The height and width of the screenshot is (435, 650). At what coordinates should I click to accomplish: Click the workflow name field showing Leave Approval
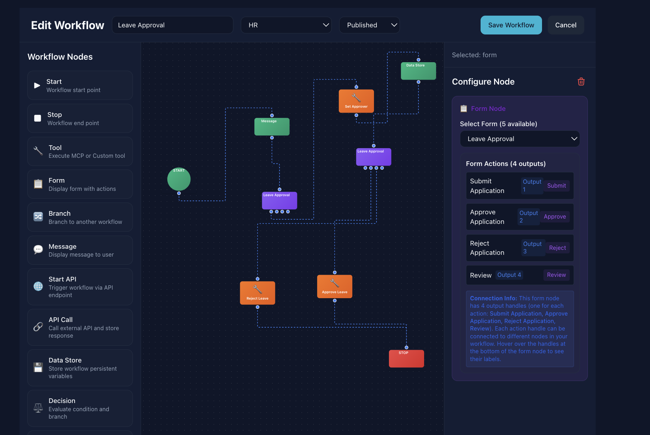[x=172, y=25]
